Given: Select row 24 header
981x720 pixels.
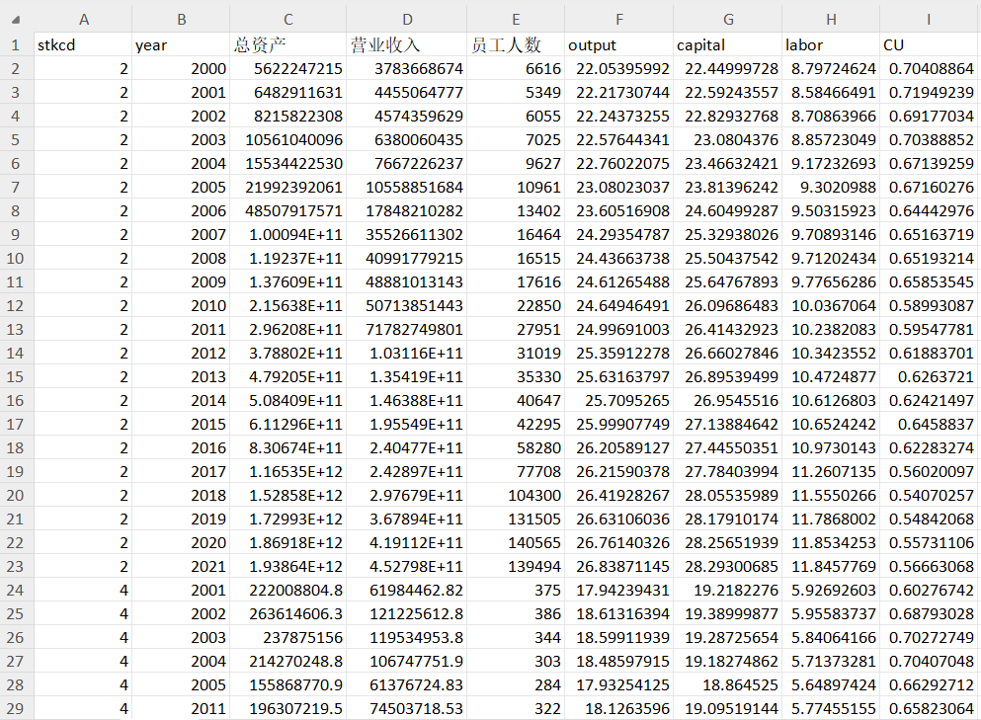Looking at the screenshot, I should [x=16, y=590].
